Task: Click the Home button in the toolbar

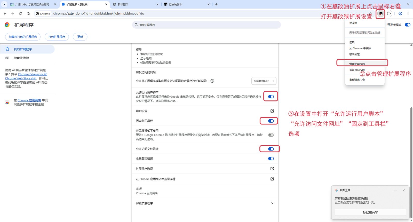Action: [28, 13]
